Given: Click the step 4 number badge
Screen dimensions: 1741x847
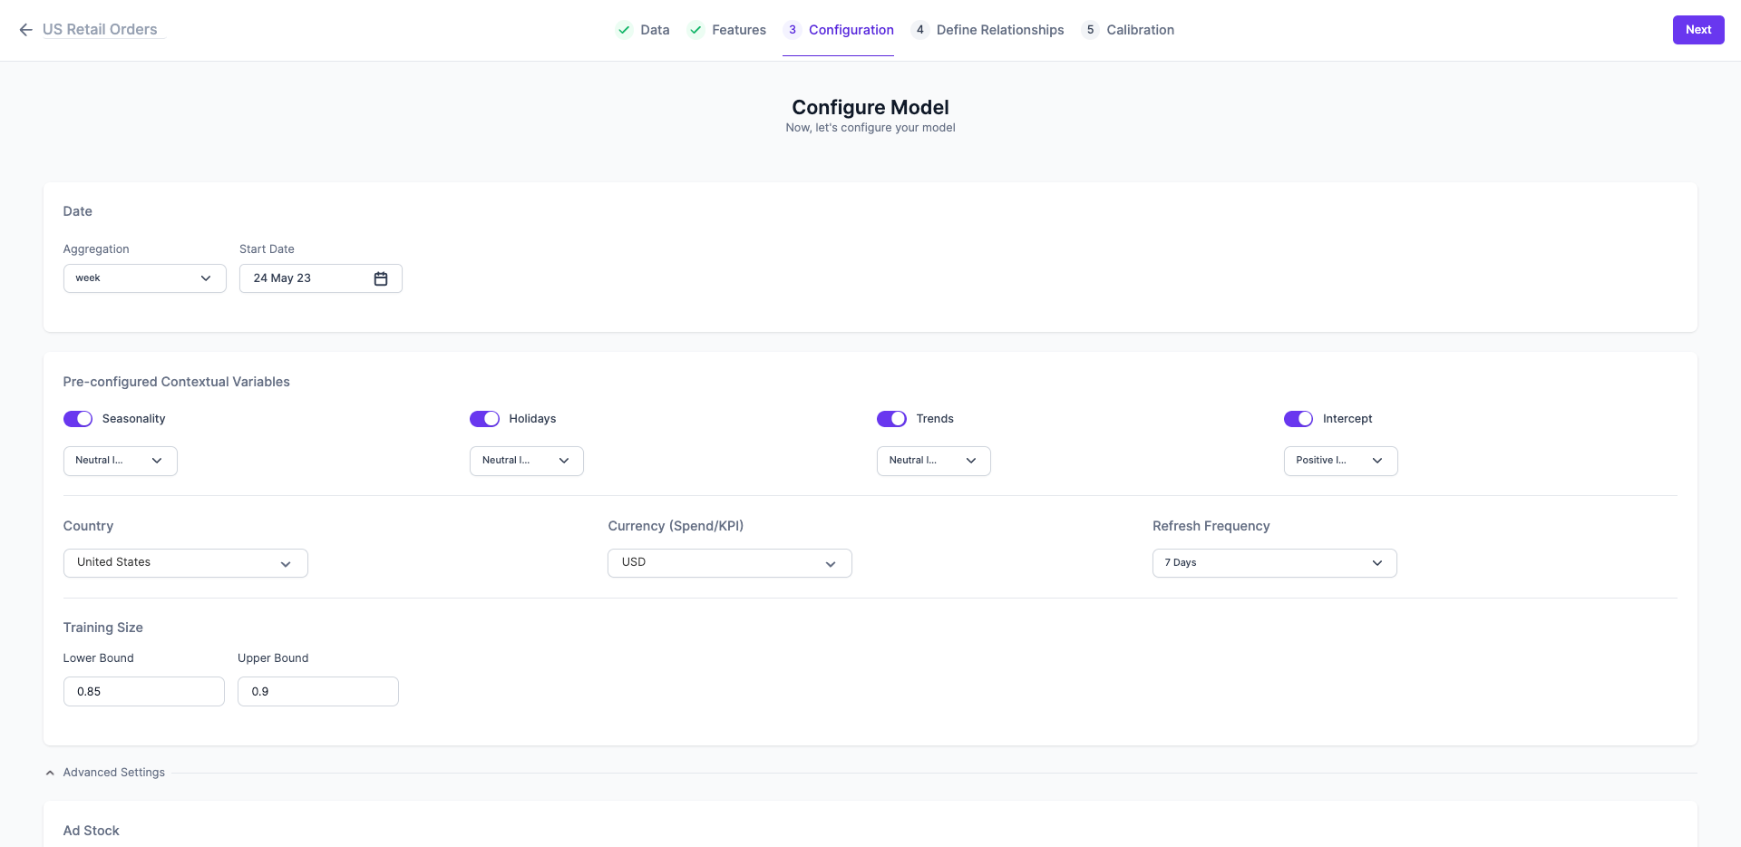Looking at the screenshot, I should 919,30.
